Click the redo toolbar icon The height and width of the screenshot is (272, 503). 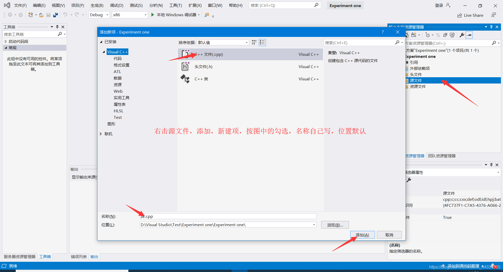[x=77, y=15]
